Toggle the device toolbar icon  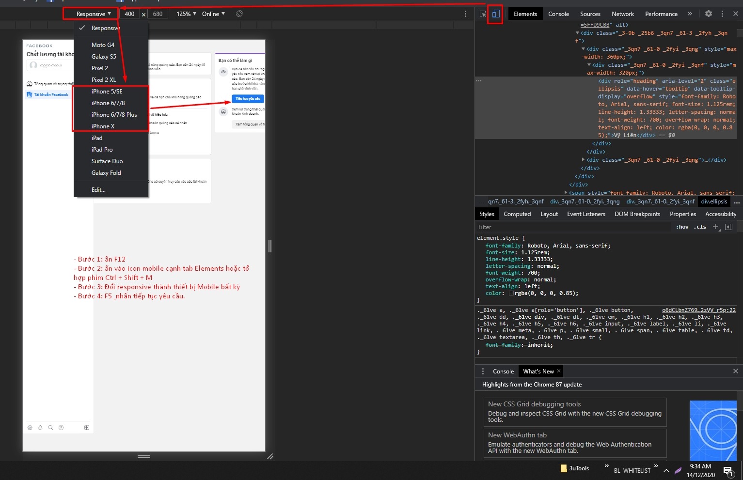click(x=495, y=14)
